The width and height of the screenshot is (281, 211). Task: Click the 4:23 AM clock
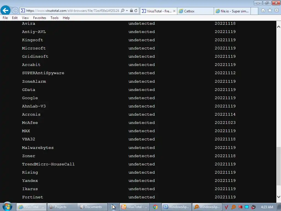click(267, 207)
